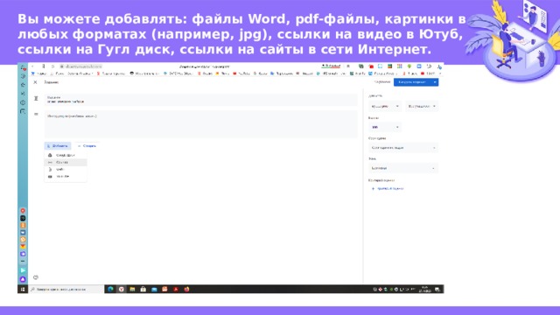Open the due date dropdown
This screenshot has width=560, height=315.
click(403, 148)
